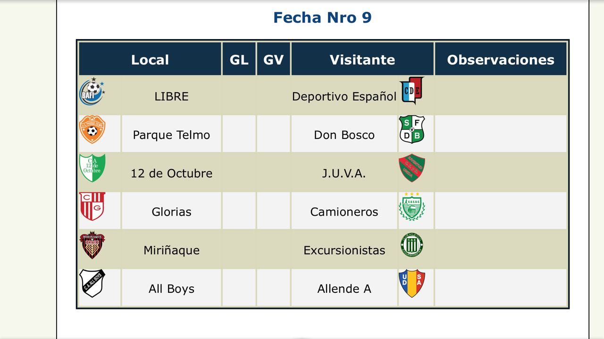
Task: Click the green 12 de Octubre crest
Action: pyautogui.click(x=92, y=168)
